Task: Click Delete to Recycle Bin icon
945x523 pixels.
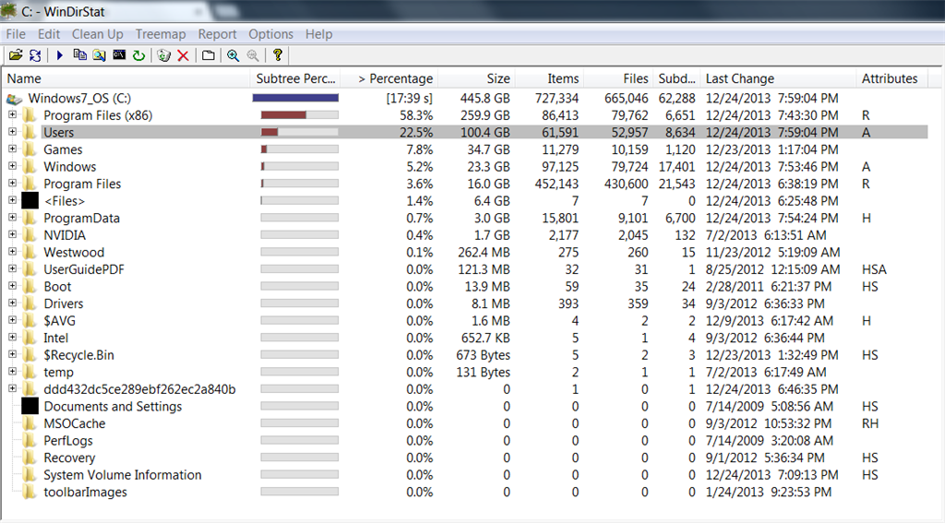Action: (x=163, y=55)
